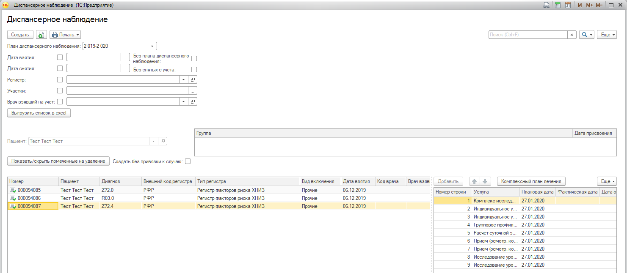Viewport: 627px width, 273px height.
Task: Sort by the Диагноз column header
Action: [120, 181]
